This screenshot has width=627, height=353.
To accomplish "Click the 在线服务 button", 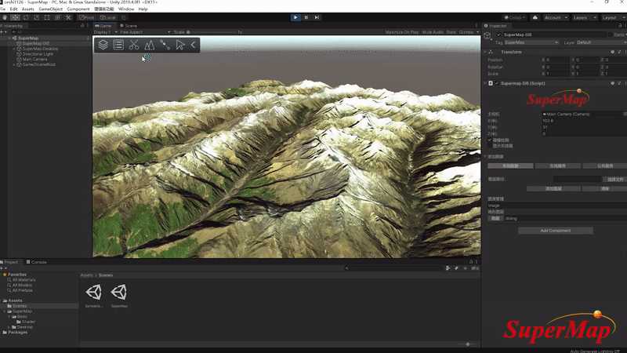I will point(557,166).
